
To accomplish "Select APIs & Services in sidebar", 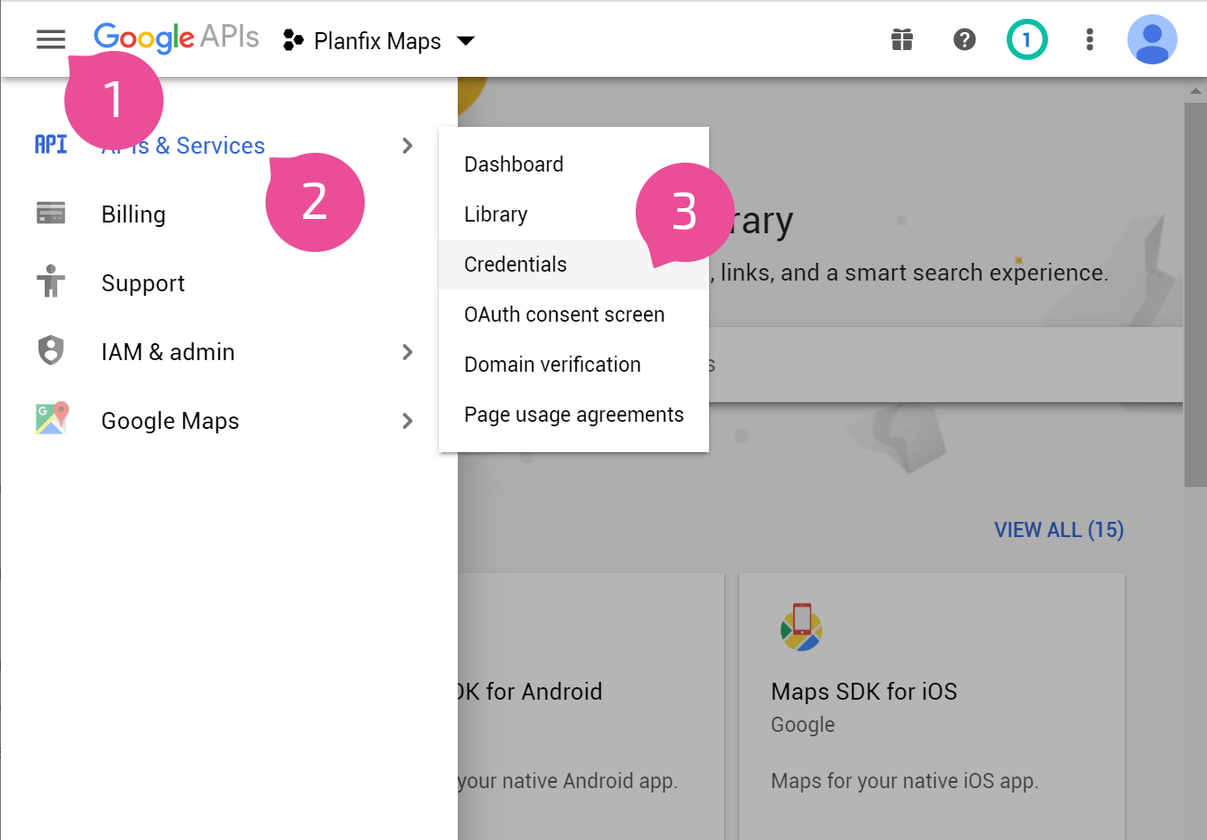I will click(x=183, y=146).
